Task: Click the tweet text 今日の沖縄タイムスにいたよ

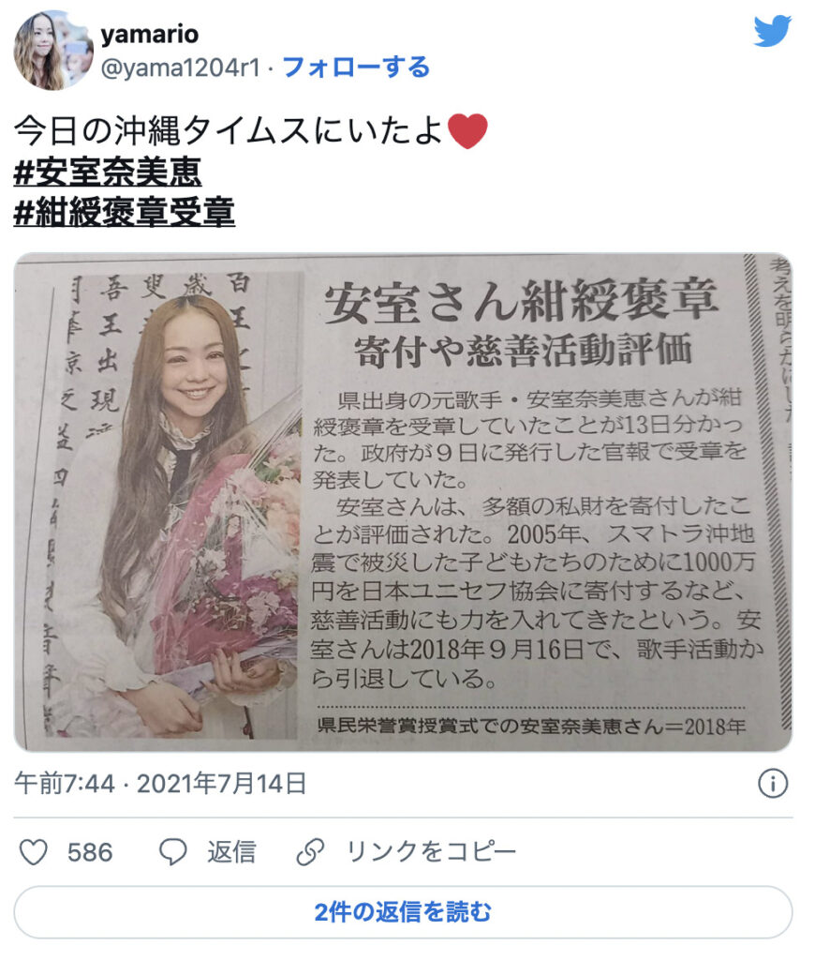Action: 228,131
